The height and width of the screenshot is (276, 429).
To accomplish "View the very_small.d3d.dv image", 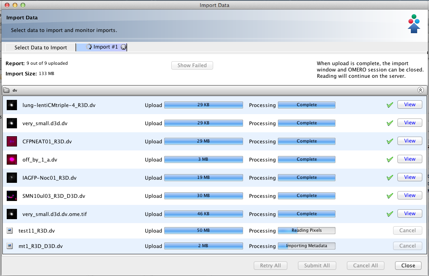I will [x=409, y=123].
